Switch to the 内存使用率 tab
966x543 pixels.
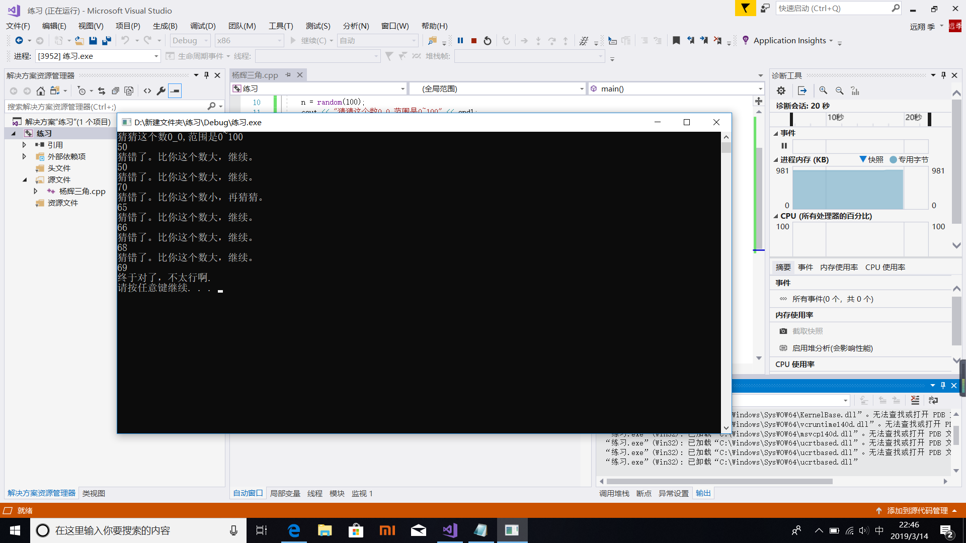[839, 267]
